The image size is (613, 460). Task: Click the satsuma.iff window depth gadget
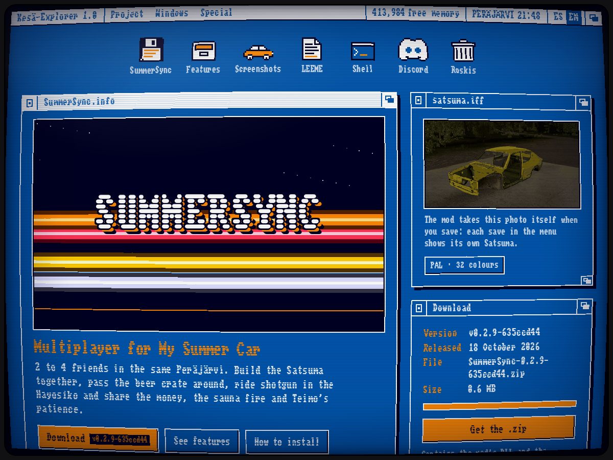point(583,102)
